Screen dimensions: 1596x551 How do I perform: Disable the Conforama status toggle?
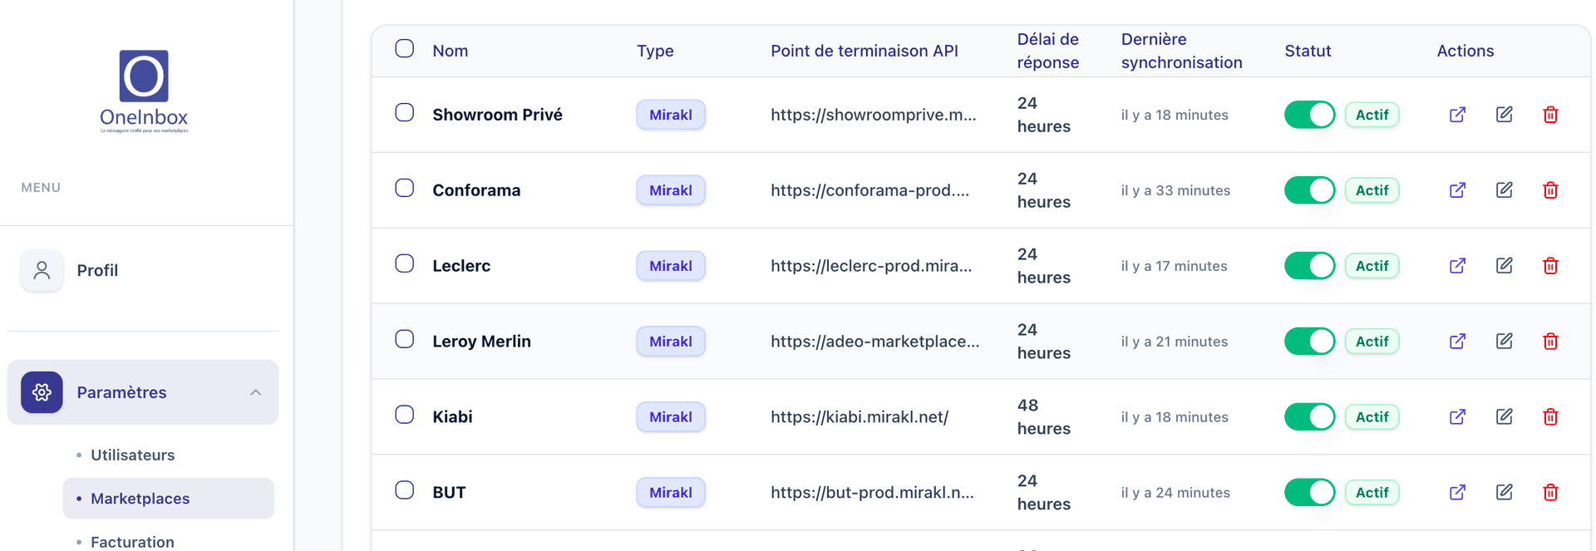[1309, 190]
